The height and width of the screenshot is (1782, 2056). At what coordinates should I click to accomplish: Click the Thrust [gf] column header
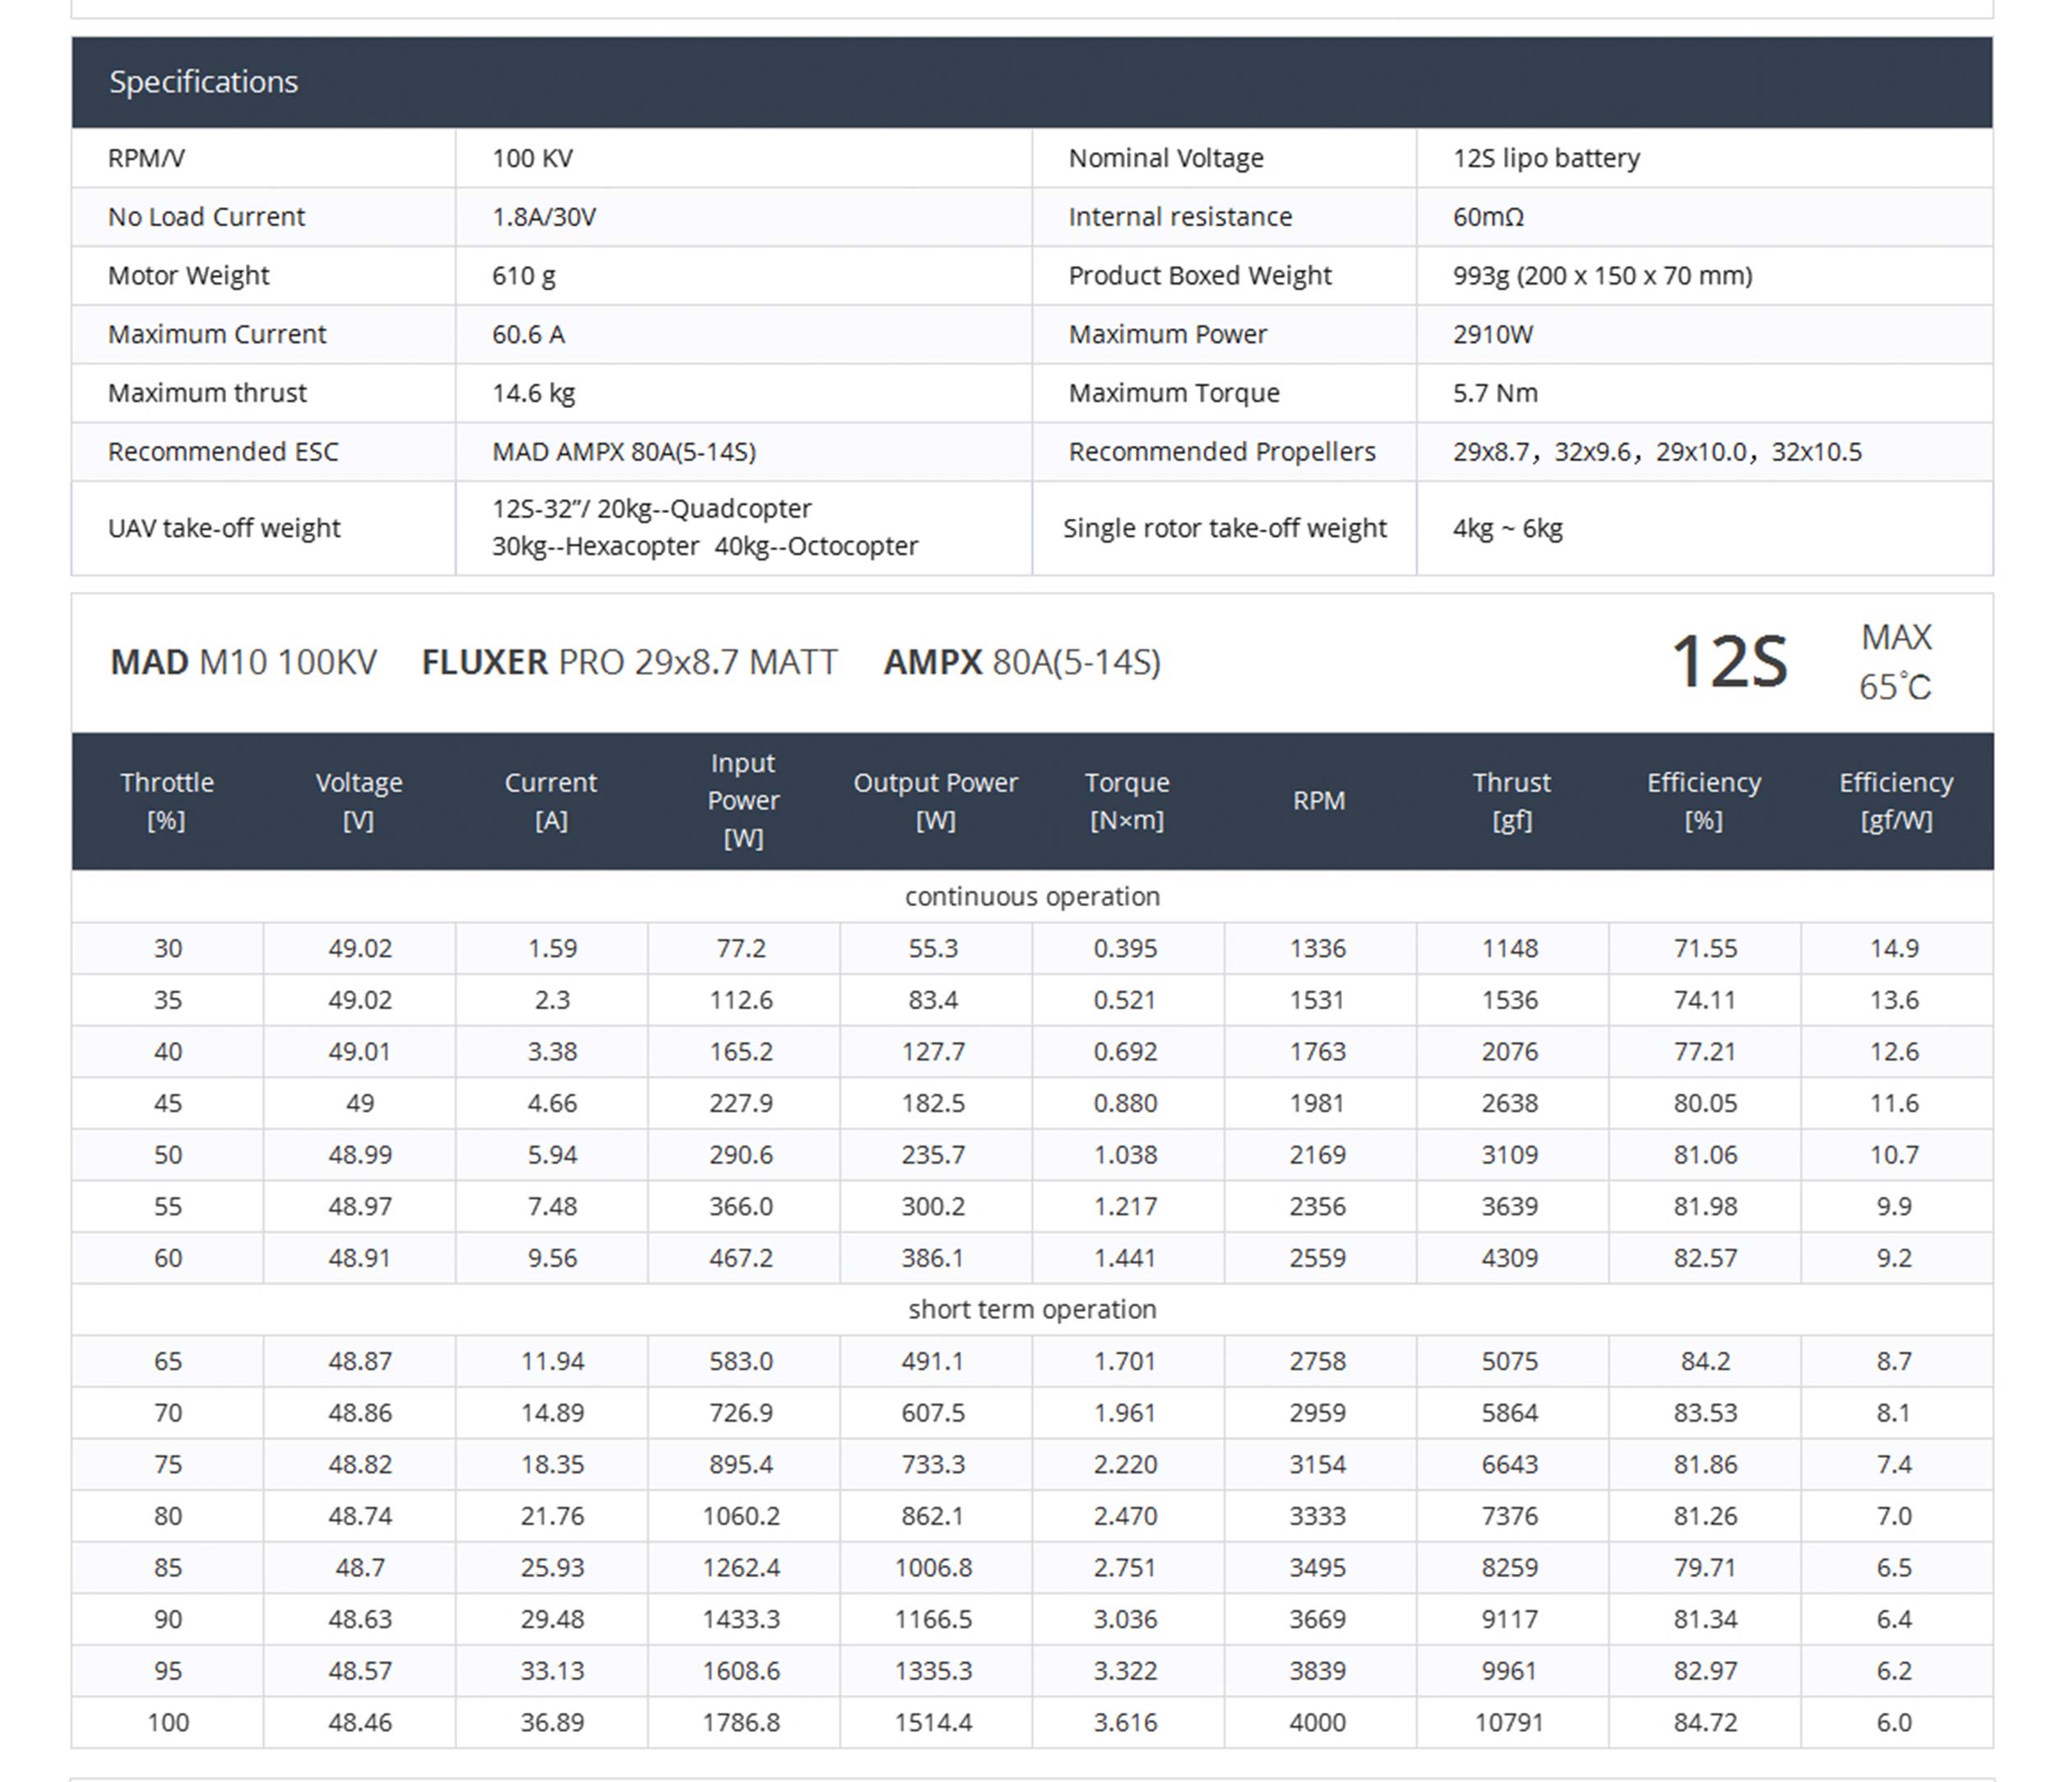(1511, 800)
